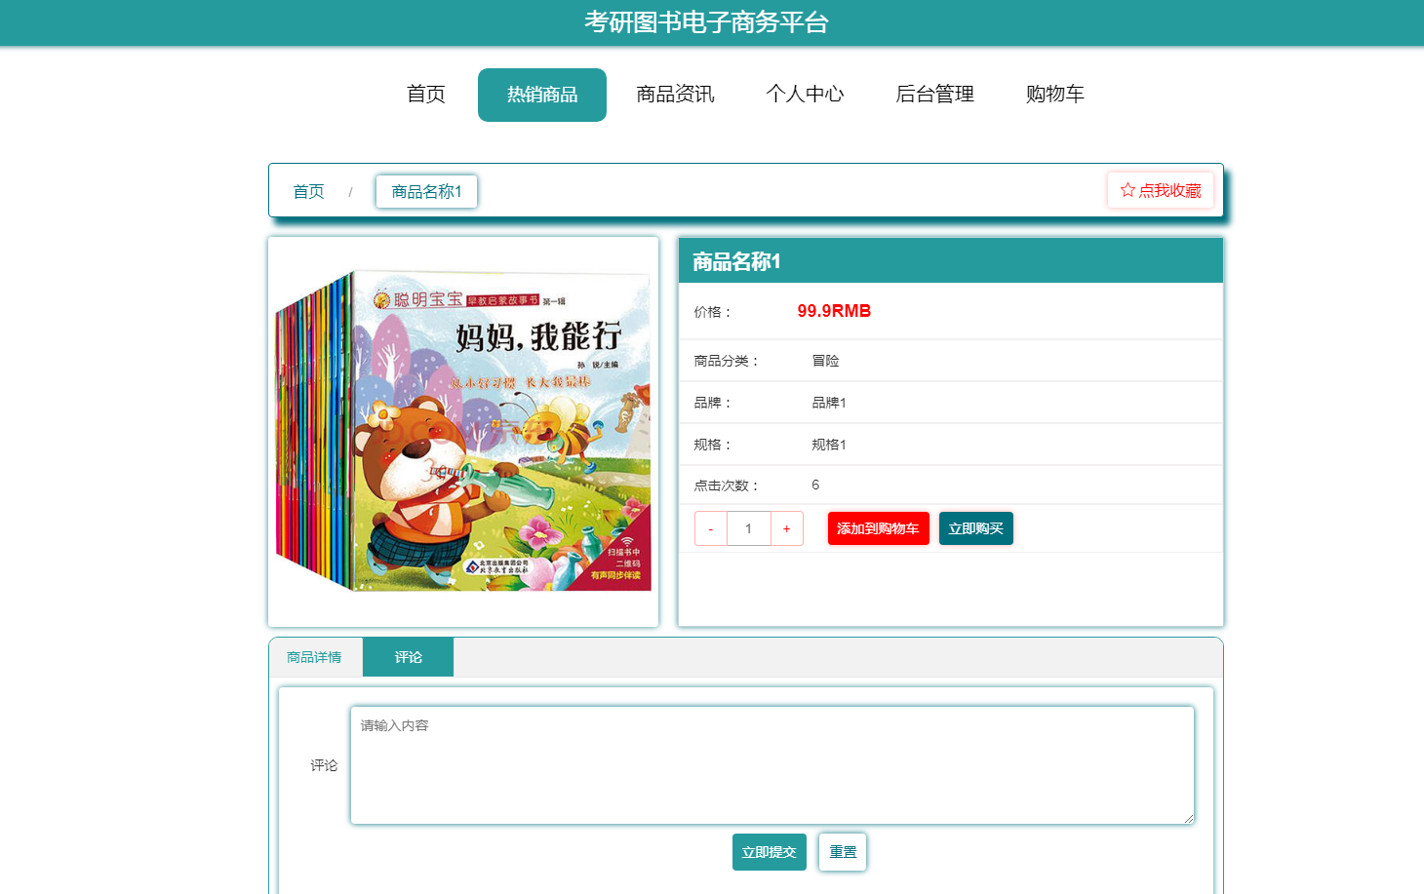Image resolution: width=1424 pixels, height=894 pixels.
Task: Click the site title 考研图书电子商务平台
Action: [706, 22]
